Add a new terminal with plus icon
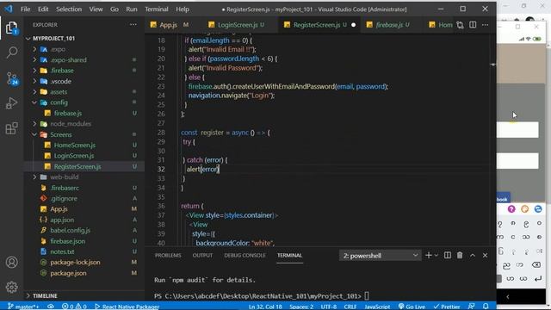 point(429,256)
